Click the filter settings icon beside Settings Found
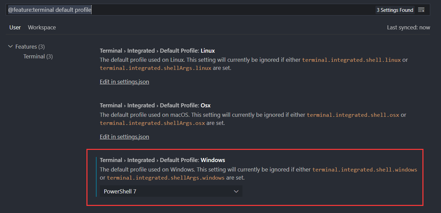Screen dimensions: 441x213 click(x=421, y=10)
